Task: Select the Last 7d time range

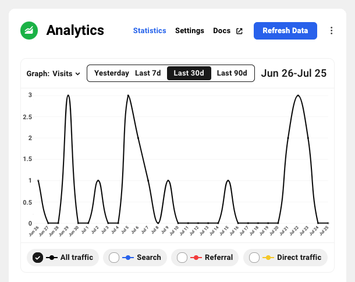Action: 148,73
